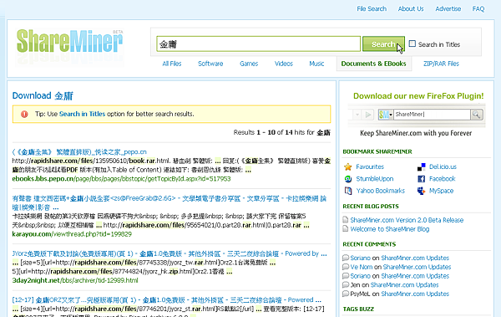Viewport: 501px width, 317px height.
Task: Open ShareMiner.com Version 2.0 Beta Release post
Action: point(407,220)
